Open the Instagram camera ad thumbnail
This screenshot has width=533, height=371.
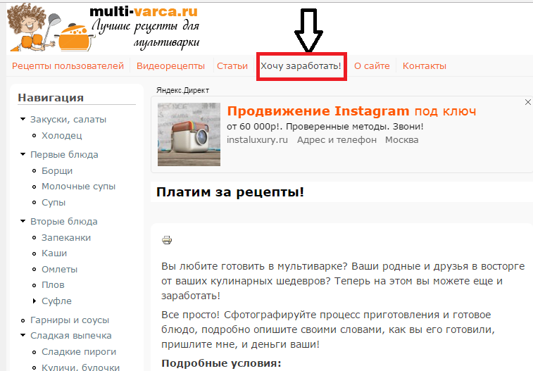189,134
